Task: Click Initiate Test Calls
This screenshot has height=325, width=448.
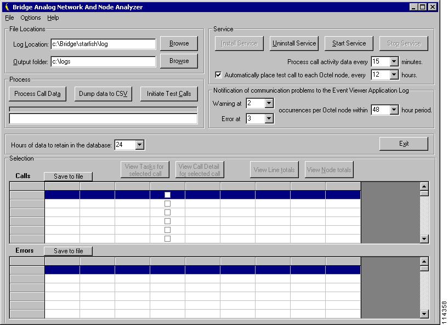Action: click(169, 94)
